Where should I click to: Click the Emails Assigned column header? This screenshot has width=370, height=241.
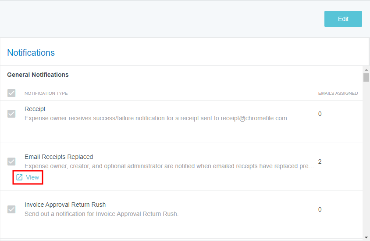coord(338,94)
